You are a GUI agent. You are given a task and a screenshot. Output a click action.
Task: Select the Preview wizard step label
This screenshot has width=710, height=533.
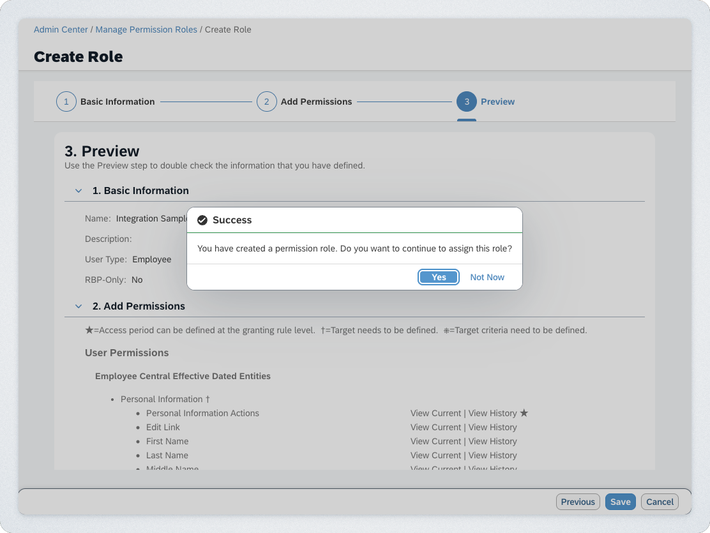(x=497, y=101)
